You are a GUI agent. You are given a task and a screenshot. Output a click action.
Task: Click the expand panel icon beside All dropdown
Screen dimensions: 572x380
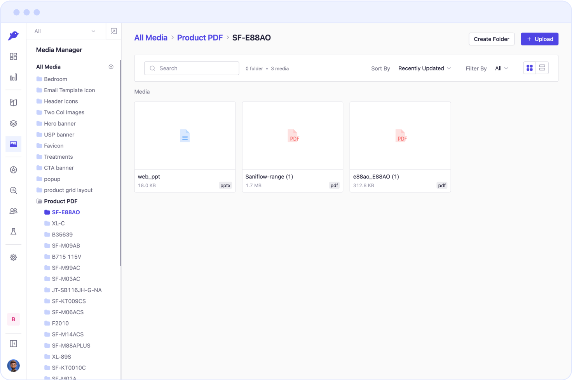pyautogui.click(x=113, y=31)
